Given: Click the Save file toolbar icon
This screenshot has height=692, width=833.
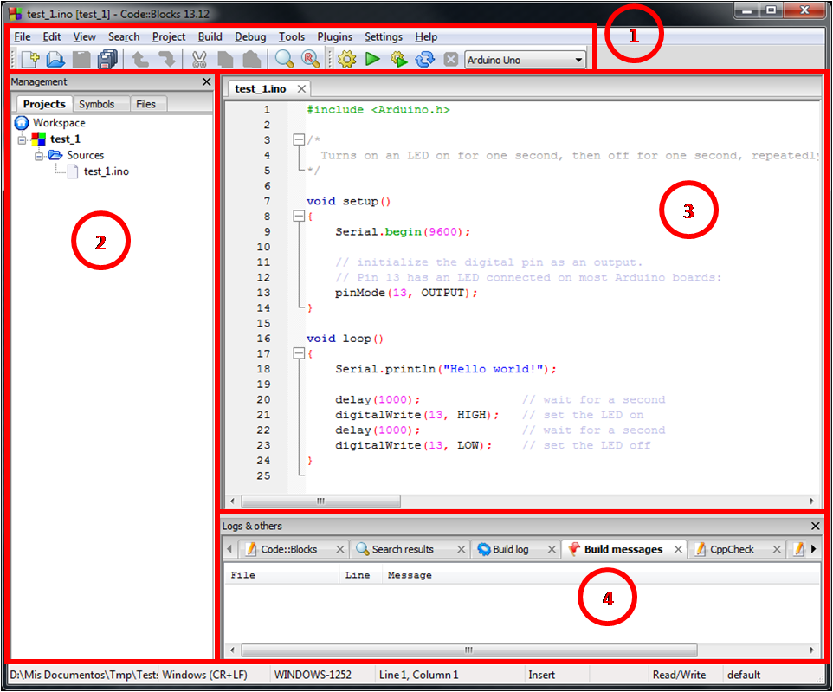Looking at the screenshot, I should pyautogui.click(x=81, y=59).
